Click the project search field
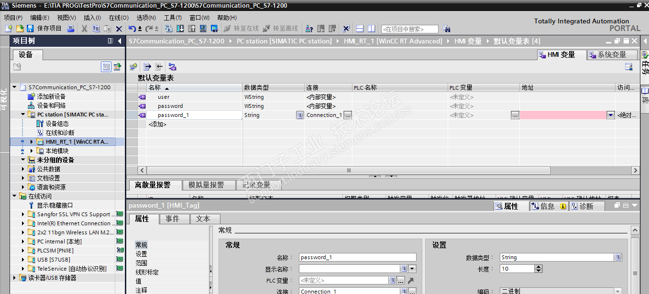Image resolution: width=649 pixels, height=294 pixels. [410, 29]
